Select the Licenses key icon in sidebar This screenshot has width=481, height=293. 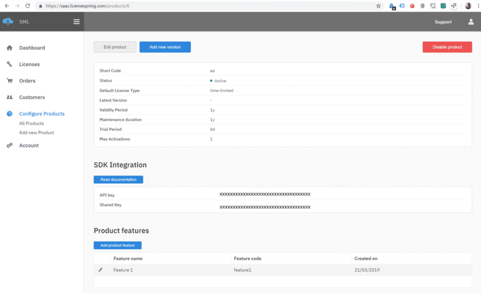point(9,64)
